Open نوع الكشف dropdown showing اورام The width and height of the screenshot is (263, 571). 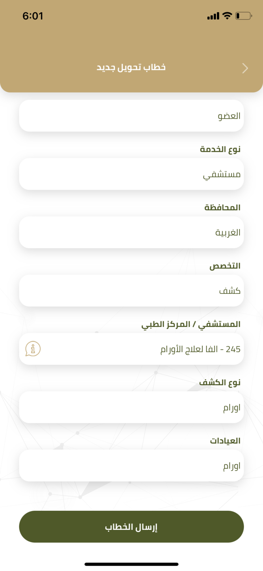[x=131, y=407]
